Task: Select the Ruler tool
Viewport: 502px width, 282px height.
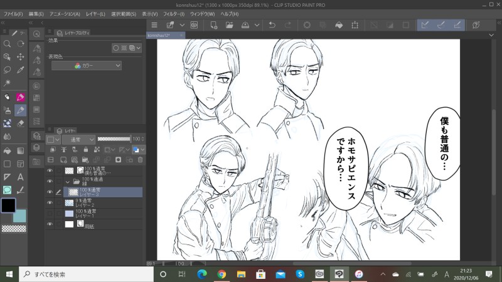Action: 7,177
